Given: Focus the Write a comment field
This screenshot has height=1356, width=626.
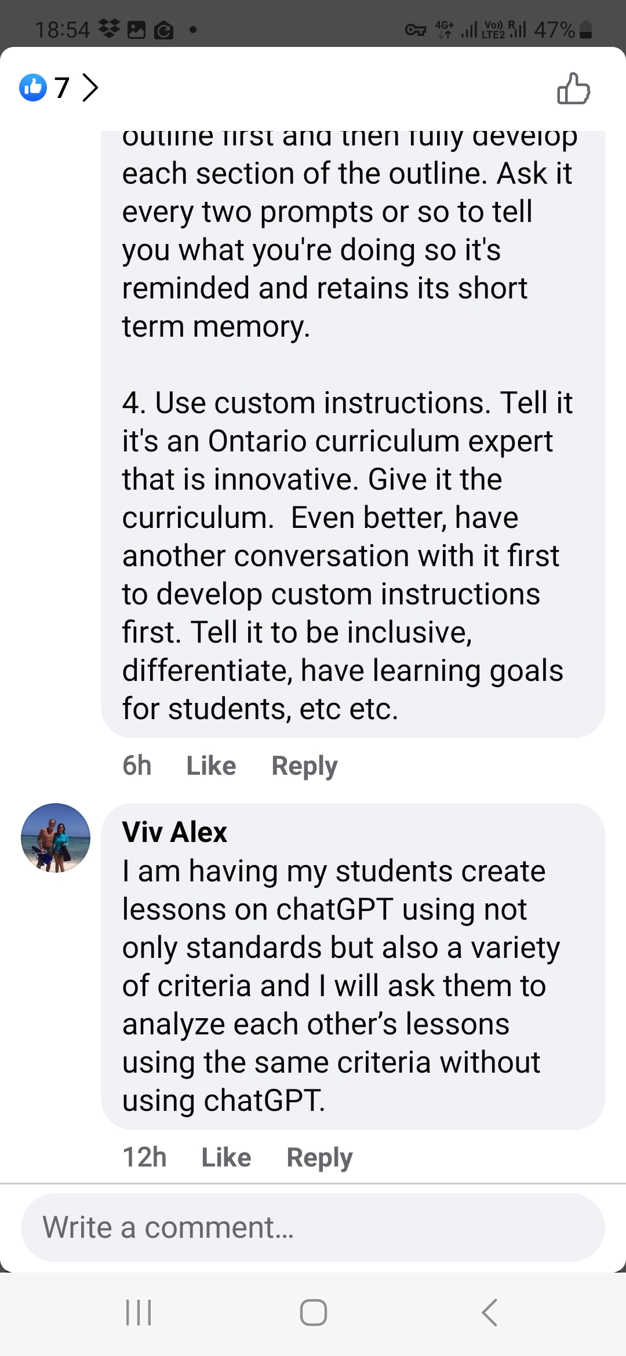Looking at the screenshot, I should (313, 1227).
